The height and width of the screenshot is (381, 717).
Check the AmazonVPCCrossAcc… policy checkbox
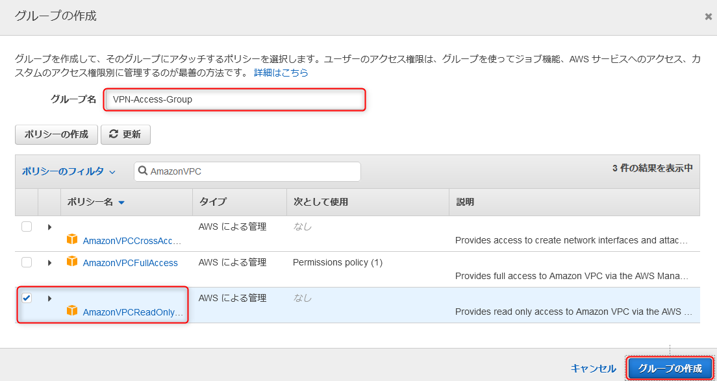click(27, 227)
